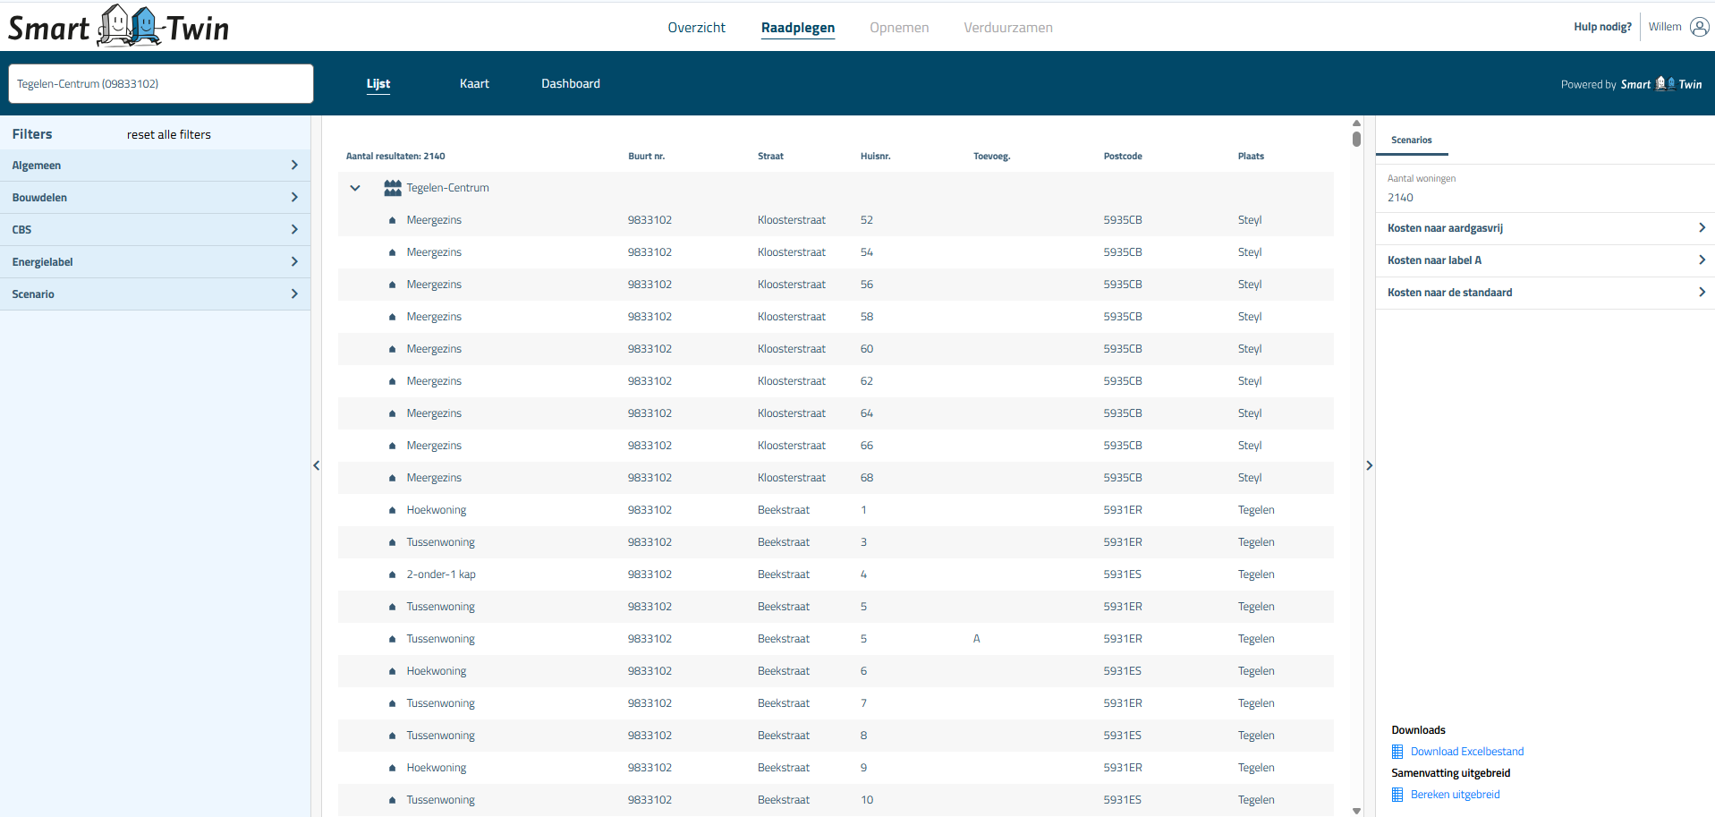Switch to the Kaart view tab
1715x817 pixels.
474,84
